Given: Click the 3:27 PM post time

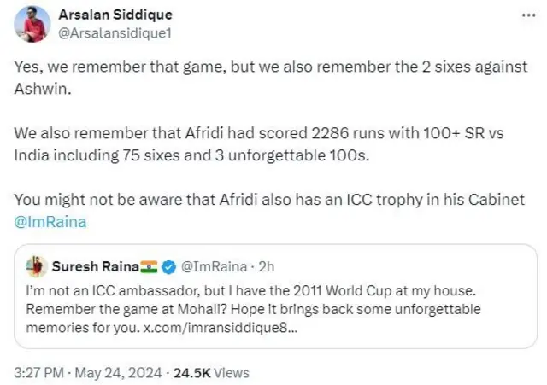Looking at the screenshot, I should click(x=42, y=372).
